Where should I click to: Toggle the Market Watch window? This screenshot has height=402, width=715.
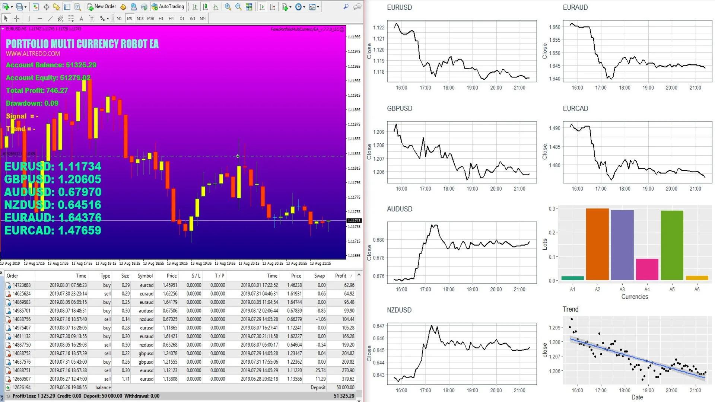(x=36, y=7)
